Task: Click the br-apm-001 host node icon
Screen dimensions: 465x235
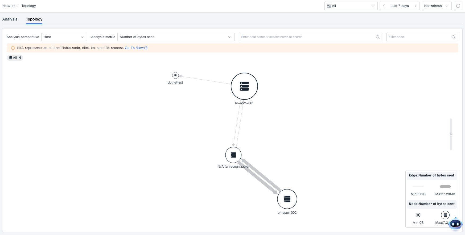Action: tap(244, 86)
